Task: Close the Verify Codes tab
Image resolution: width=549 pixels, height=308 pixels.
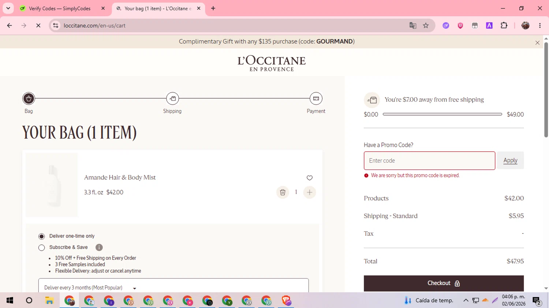Action: pyautogui.click(x=103, y=8)
